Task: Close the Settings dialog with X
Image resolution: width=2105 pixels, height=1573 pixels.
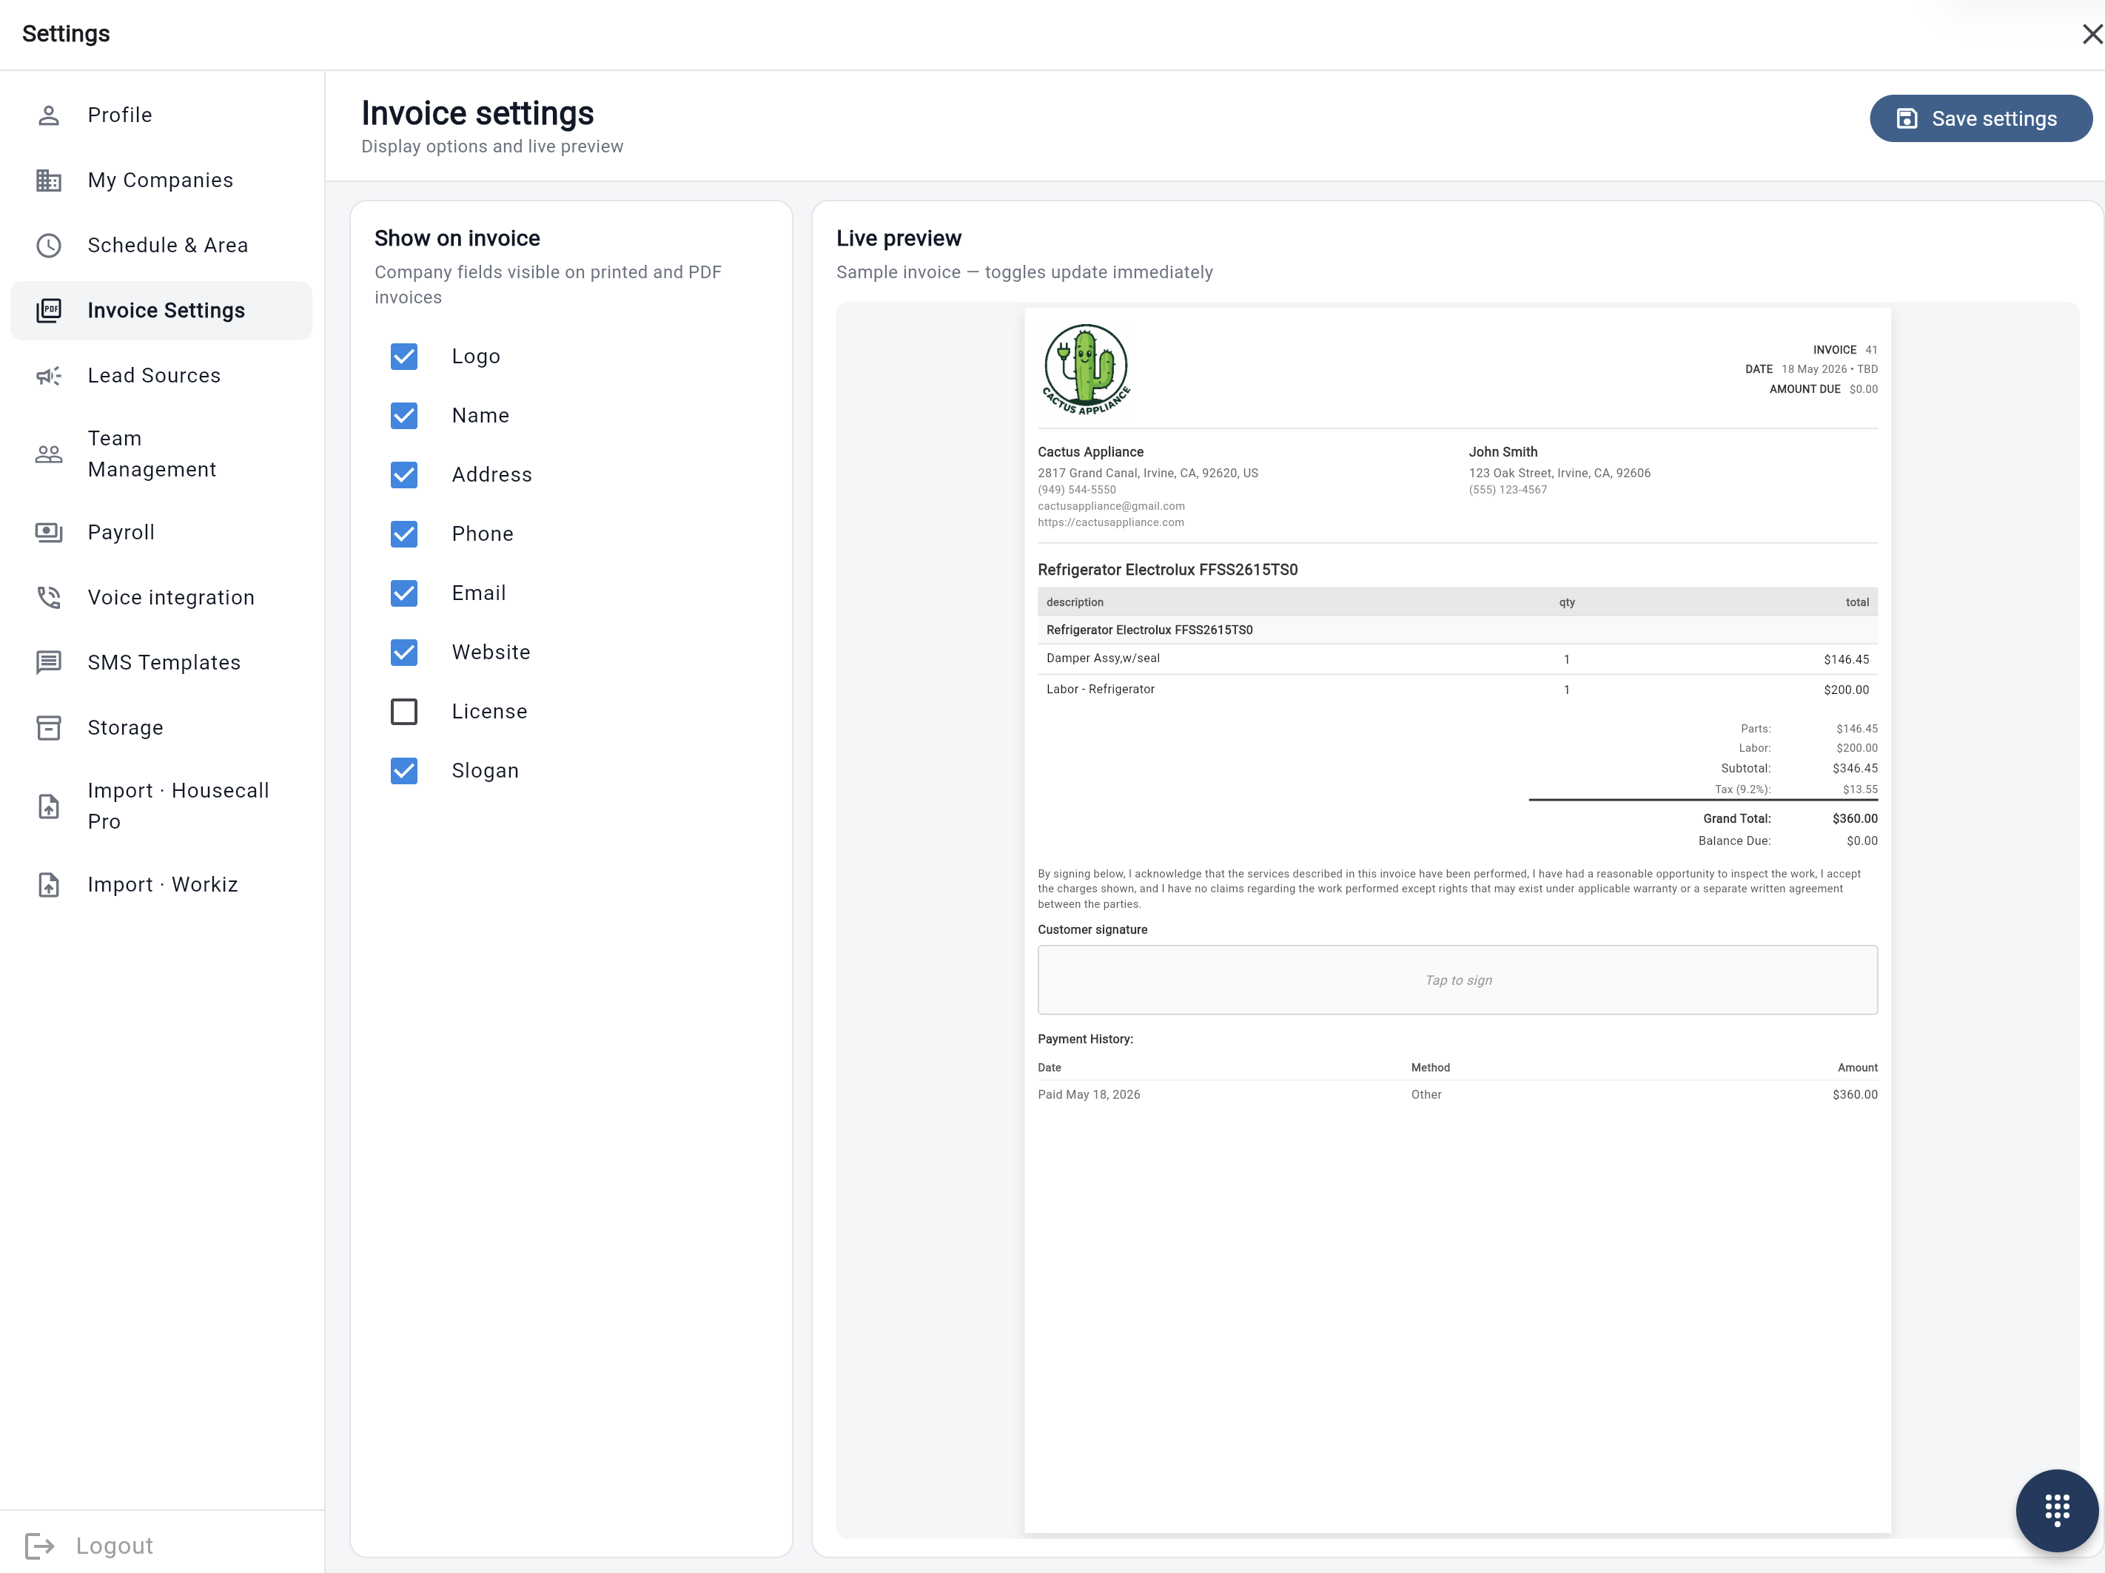Action: point(2092,34)
